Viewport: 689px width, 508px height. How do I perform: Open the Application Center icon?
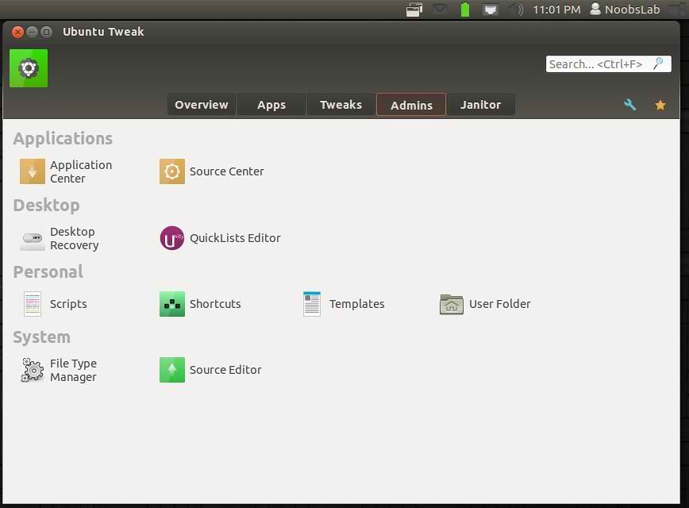[33, 171]
